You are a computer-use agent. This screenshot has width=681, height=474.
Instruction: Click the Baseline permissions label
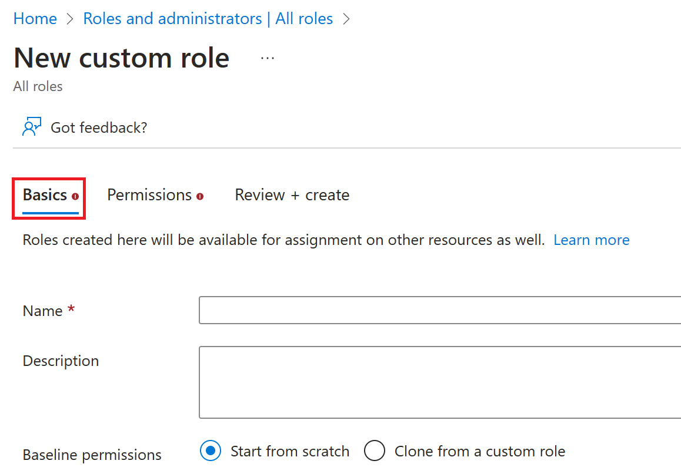pos(92,455)
